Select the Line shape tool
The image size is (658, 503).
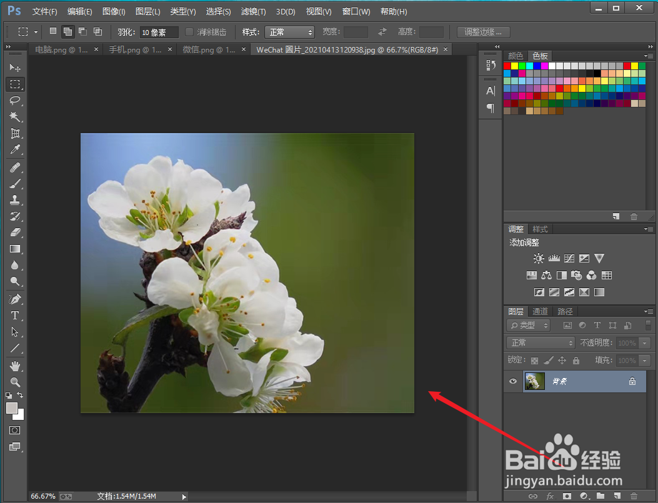pyautogui.click(x=15, y=348)
